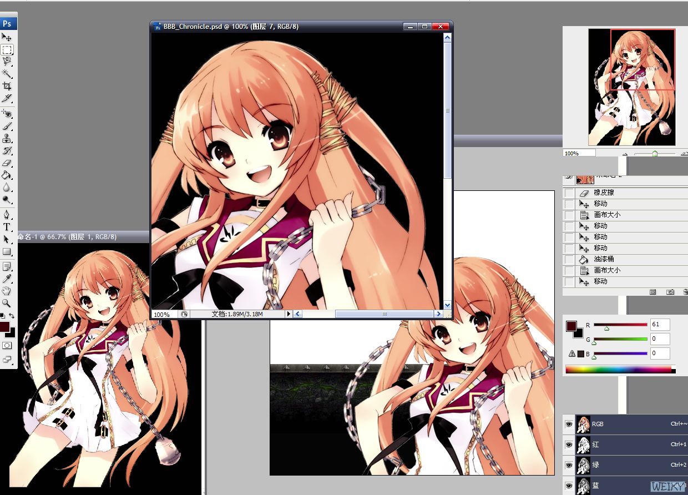
Task: Select the Dodge tool
Action: (x=7, y=200)
